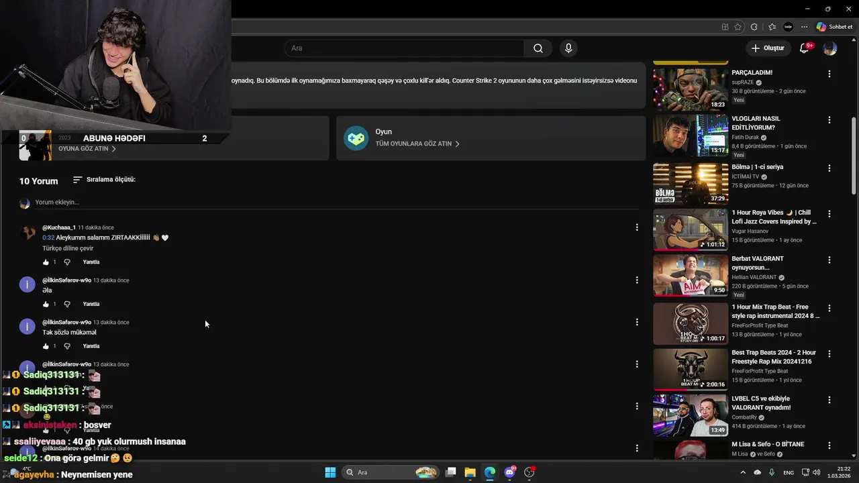859x483 pixels.
Task: Open the YouTube account avatar menu
Action: [830, 48]
